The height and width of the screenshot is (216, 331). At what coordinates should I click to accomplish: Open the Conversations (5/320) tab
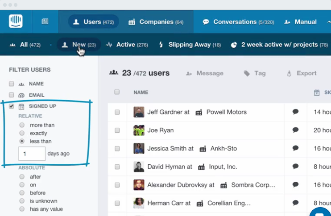pos(238,22)
